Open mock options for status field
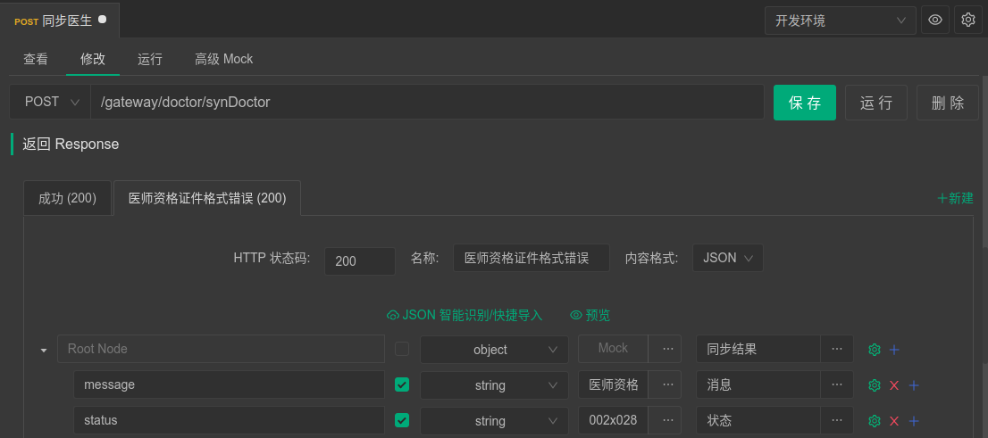Image resolution: width=988 pixels, height=438 pixels. (666, 420)
